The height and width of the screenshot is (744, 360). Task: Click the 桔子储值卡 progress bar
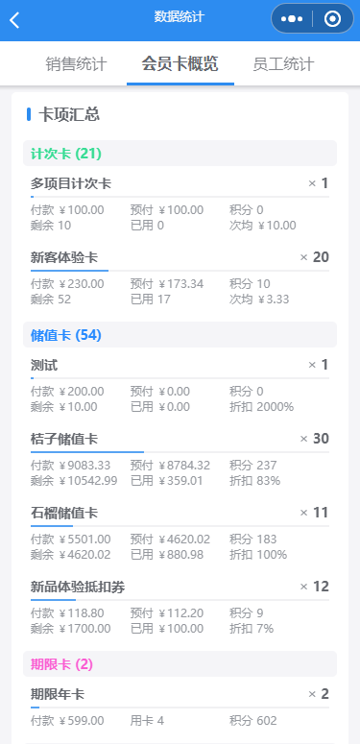(180, 452)
